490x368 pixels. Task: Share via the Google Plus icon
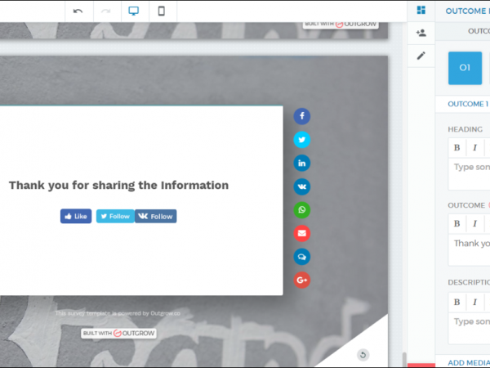302,280
